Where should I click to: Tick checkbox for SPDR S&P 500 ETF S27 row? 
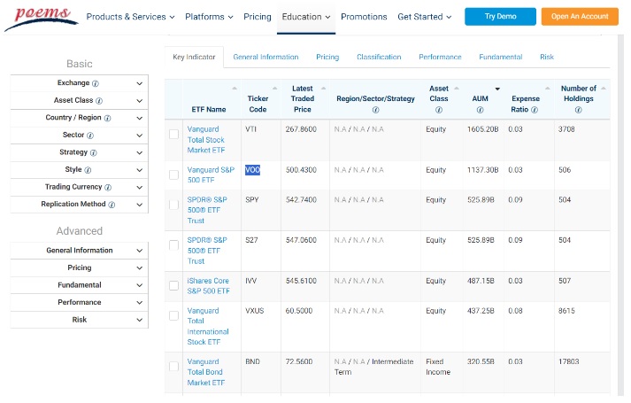(173, 245)
